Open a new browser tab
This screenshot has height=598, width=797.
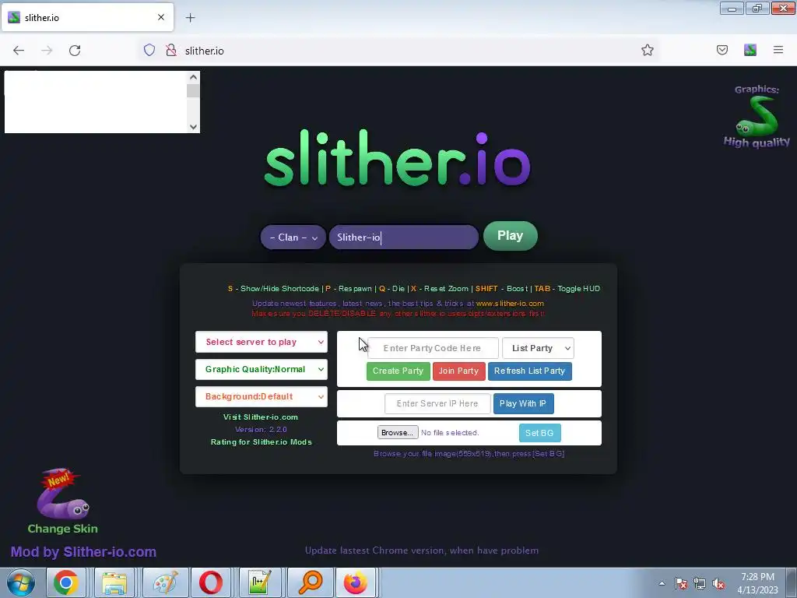pyautogui.click(x=190, y=18)
